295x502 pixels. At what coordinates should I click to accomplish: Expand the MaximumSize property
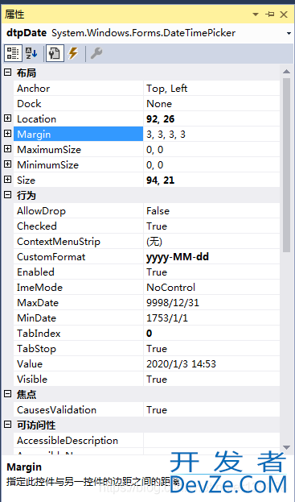7,149
